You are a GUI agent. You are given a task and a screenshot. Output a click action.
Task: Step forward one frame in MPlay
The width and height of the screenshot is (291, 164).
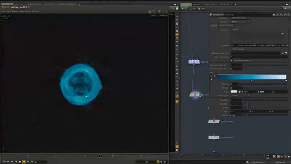pos(28,162)
